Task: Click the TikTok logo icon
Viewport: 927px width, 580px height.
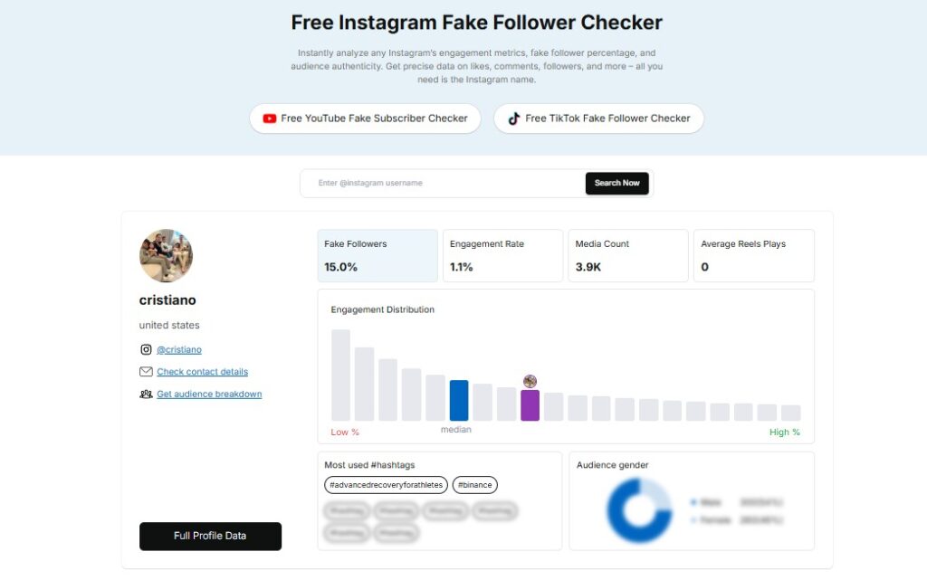Action: 514,119
